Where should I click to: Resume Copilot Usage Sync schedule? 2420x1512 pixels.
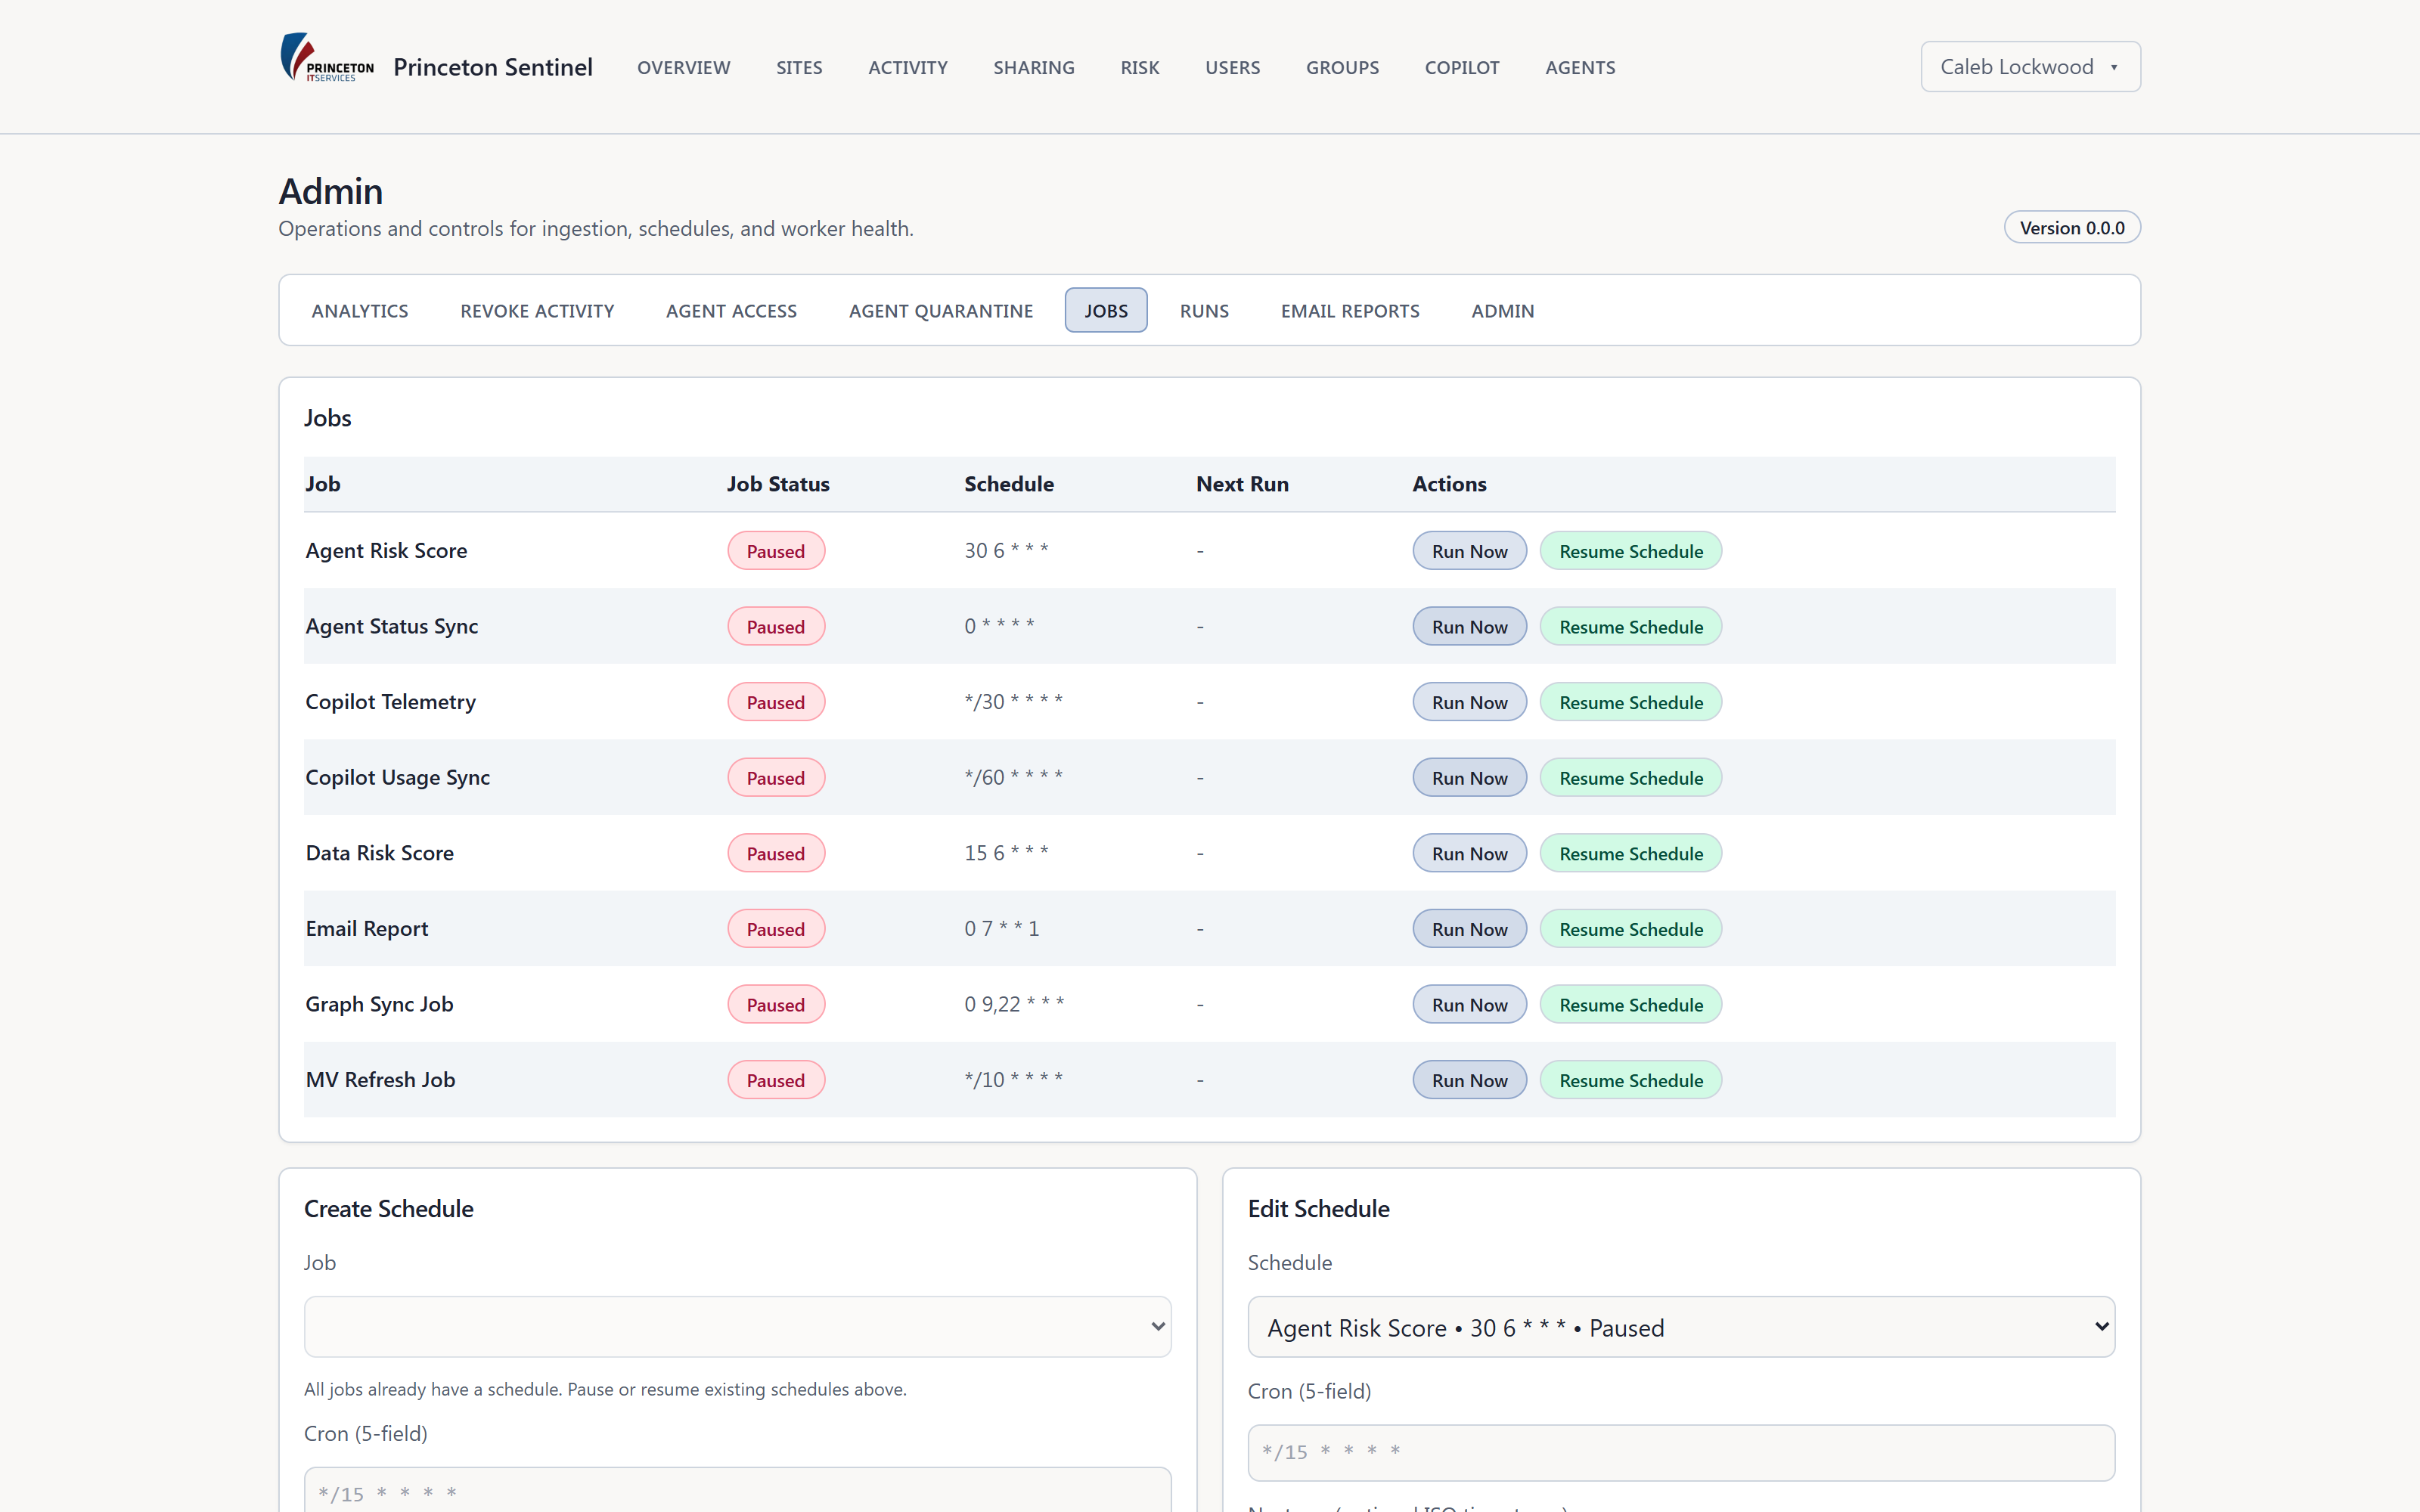click(x=1630, y=778)
